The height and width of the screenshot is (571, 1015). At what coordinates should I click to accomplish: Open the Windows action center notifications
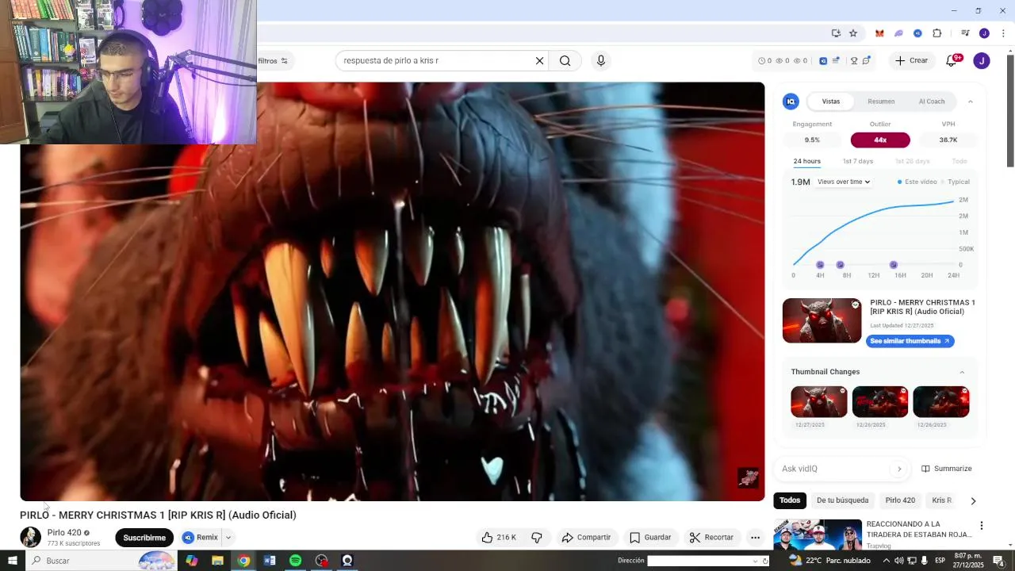(x=999, y=561)
